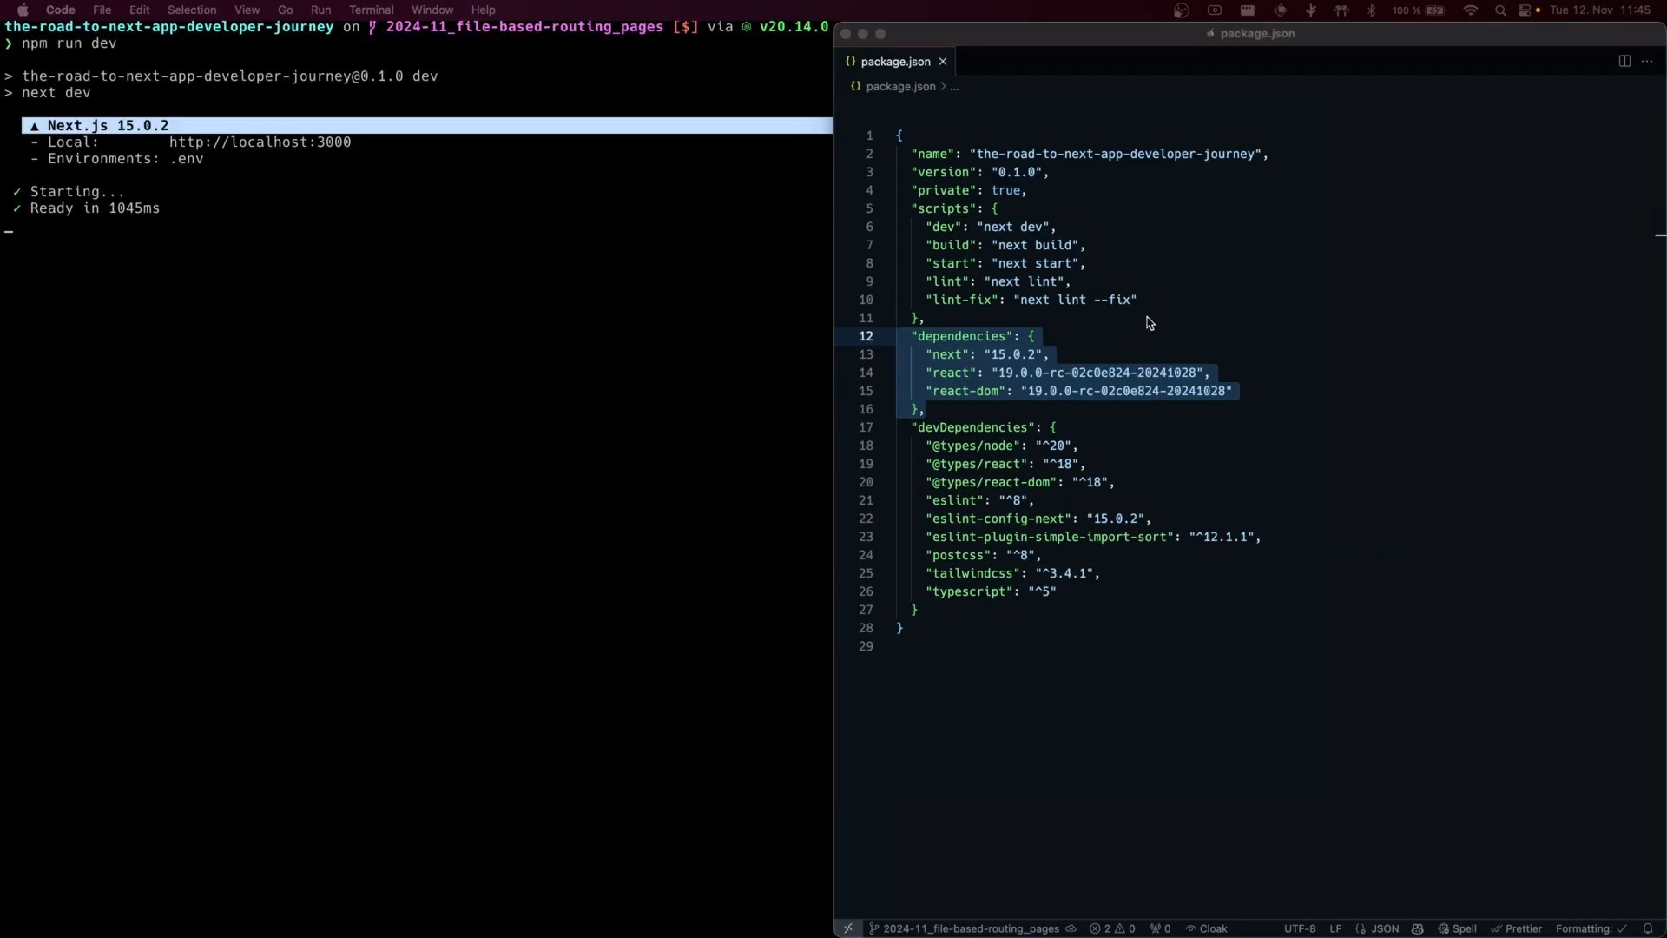Click the split editor right icon
The image size is (1667, 938).
point(1624,61)
